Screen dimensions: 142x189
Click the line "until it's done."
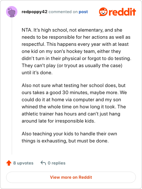[x=37, y=73]
